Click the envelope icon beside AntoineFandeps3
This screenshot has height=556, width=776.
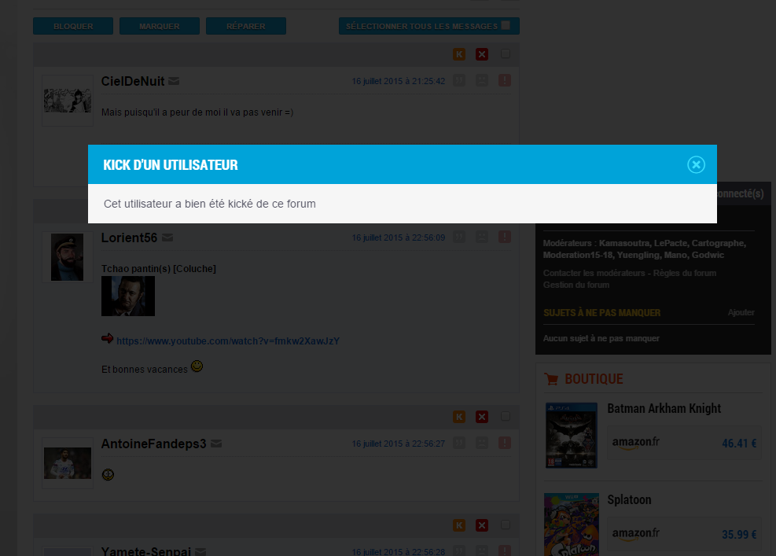(216, 444)
